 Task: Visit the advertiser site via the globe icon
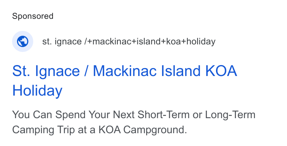pos(23,41)
